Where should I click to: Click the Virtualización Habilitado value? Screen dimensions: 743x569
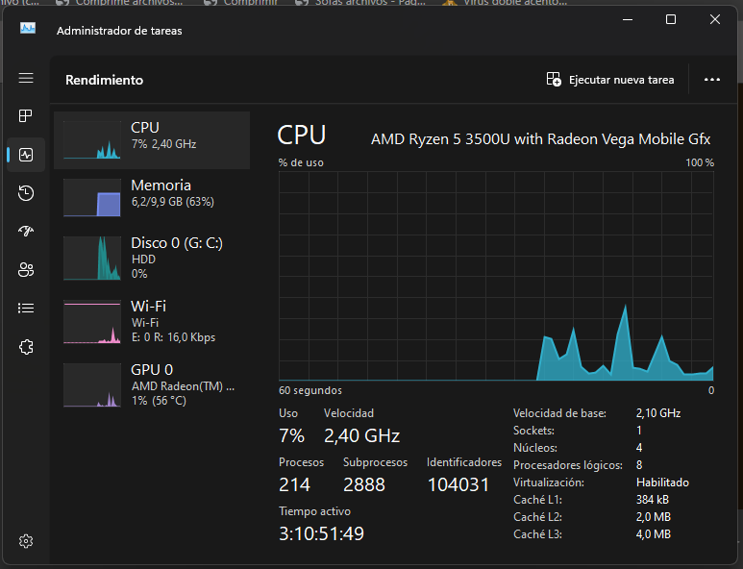coord(662,482)
